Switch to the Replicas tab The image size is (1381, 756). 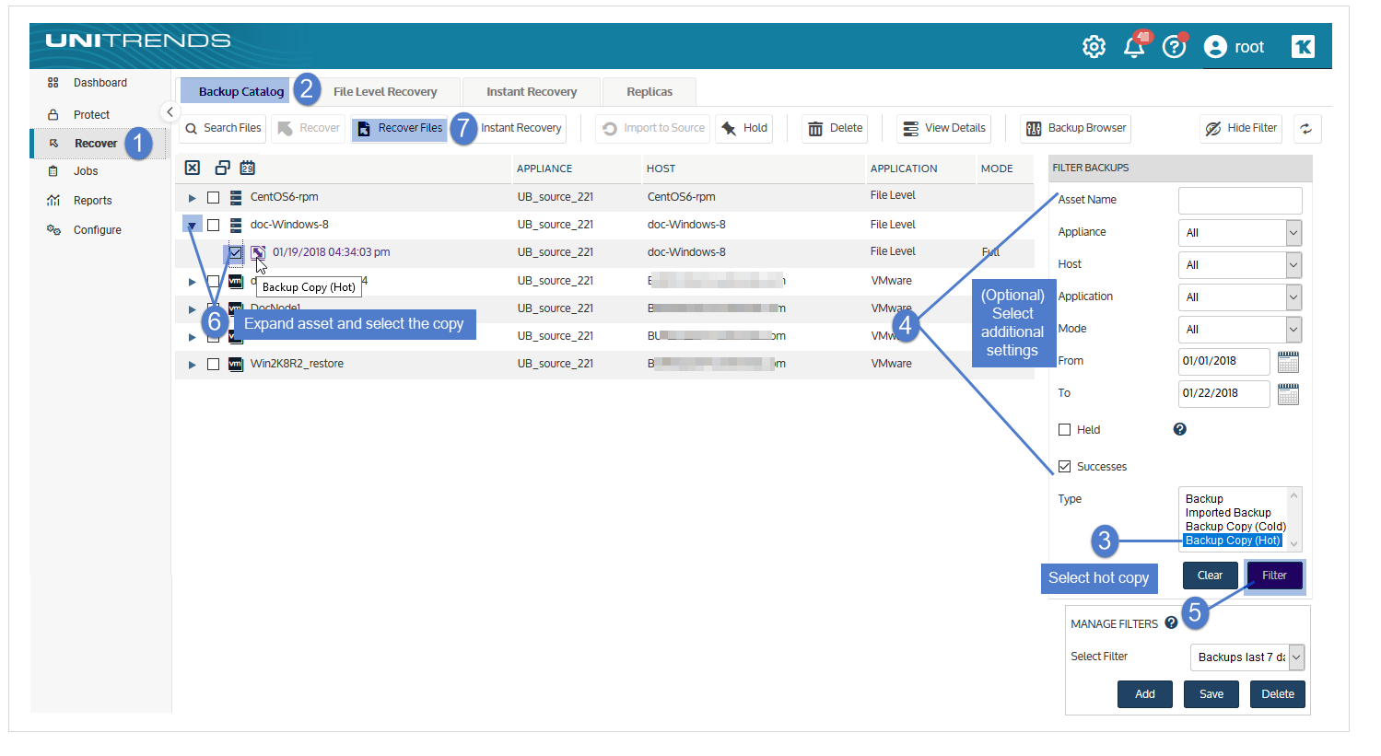(x=650, y=92)
